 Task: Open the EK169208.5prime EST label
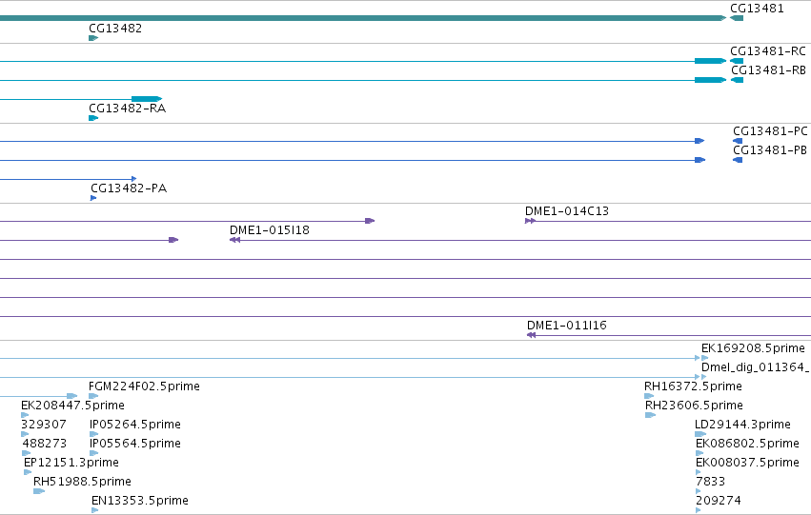753,348
